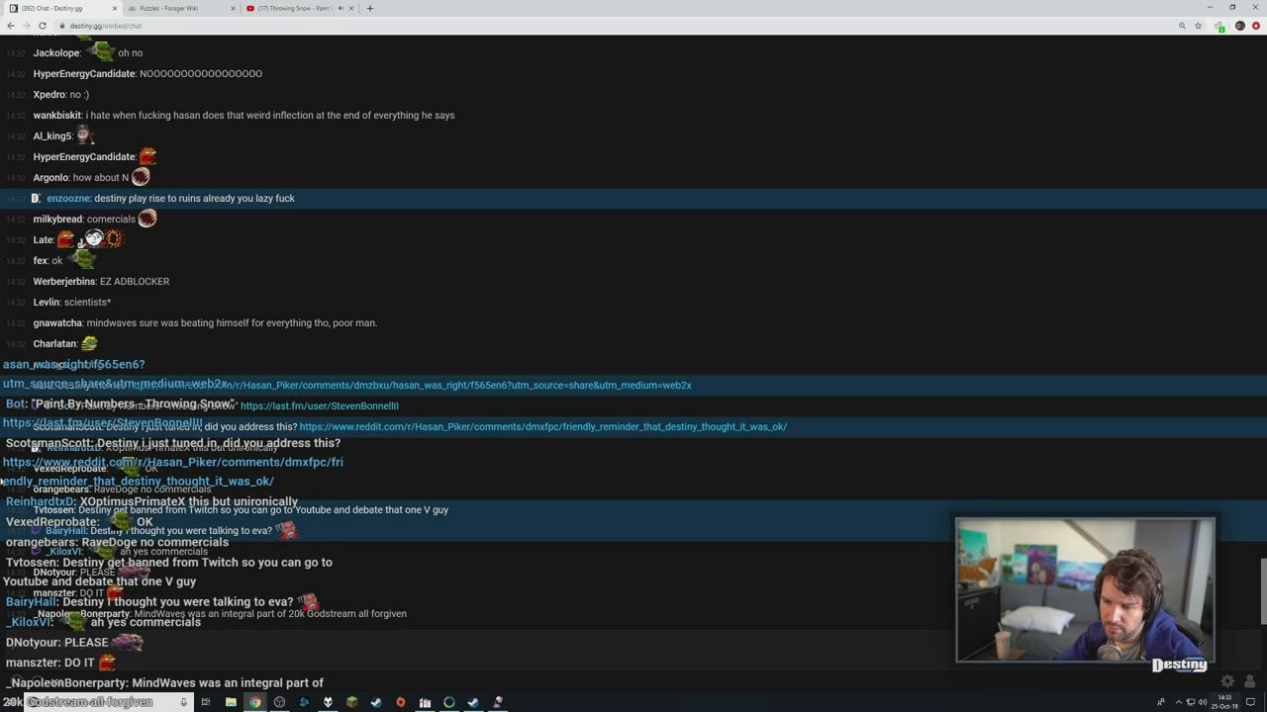Click username Xpedro in chat

pos(49,95)
